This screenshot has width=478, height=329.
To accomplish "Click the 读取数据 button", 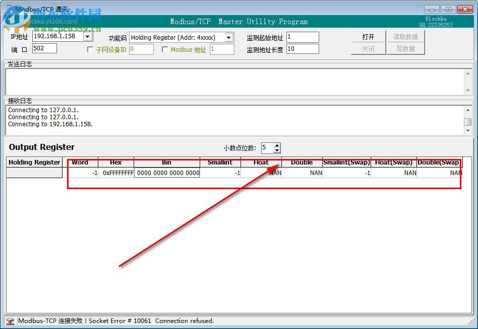I will point(406,37).
